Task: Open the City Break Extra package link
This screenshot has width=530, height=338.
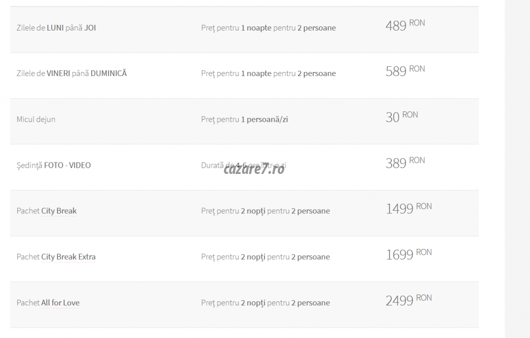Action: coord(68,257)
